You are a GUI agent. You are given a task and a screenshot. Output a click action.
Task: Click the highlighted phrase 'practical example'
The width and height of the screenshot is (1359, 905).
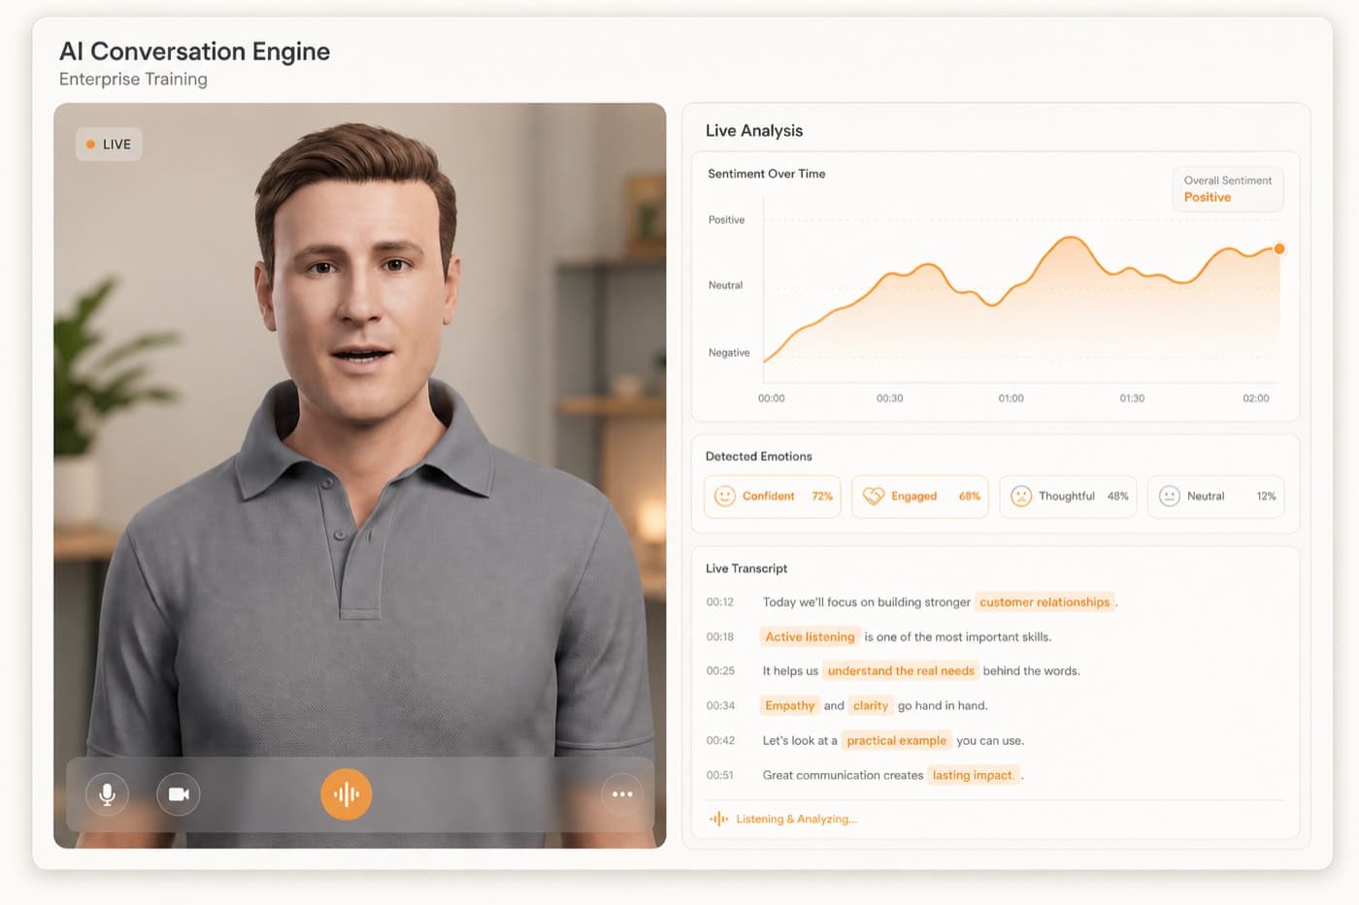tap(896, 741)
